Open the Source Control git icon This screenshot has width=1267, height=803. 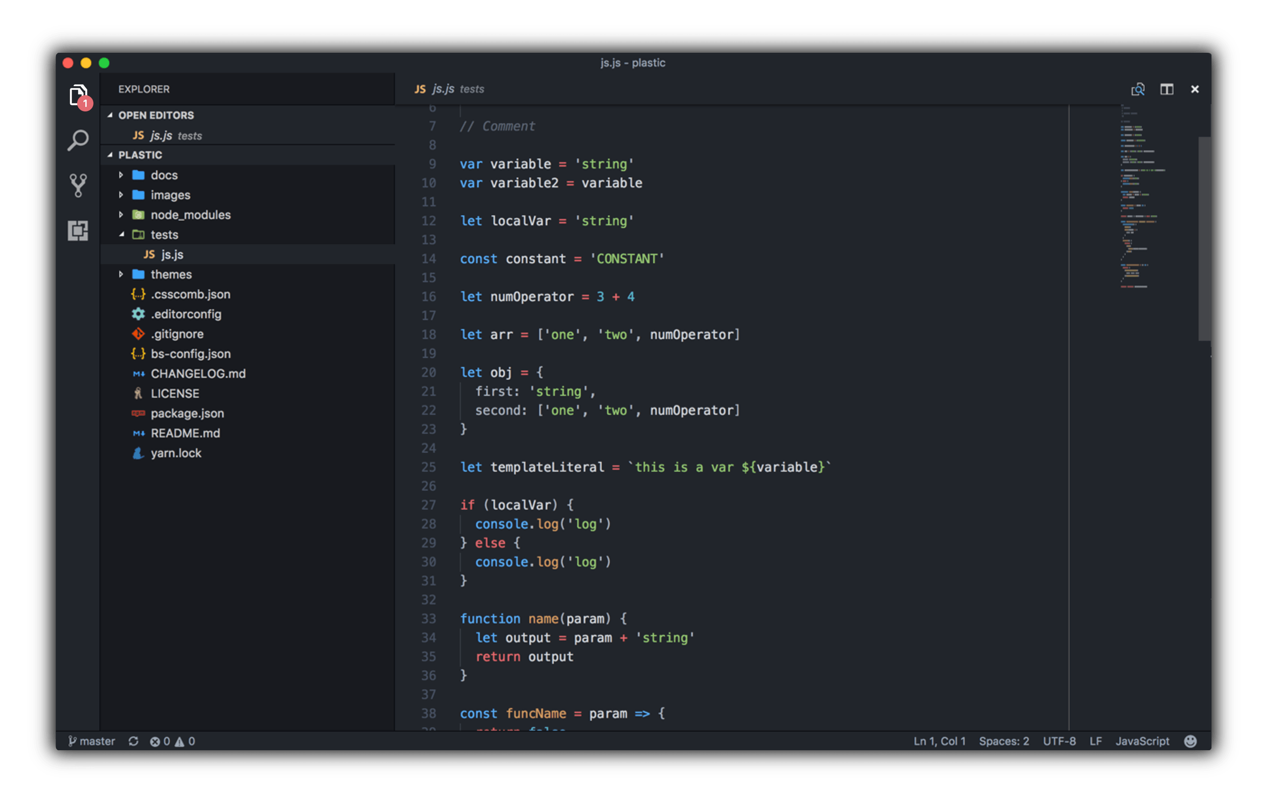(79, 185)
